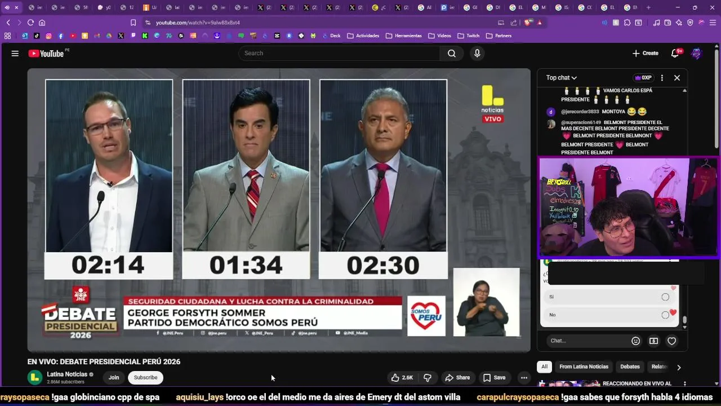Select the Sí poll option
The height and width of the screenshot is (406, 721).
609,297
